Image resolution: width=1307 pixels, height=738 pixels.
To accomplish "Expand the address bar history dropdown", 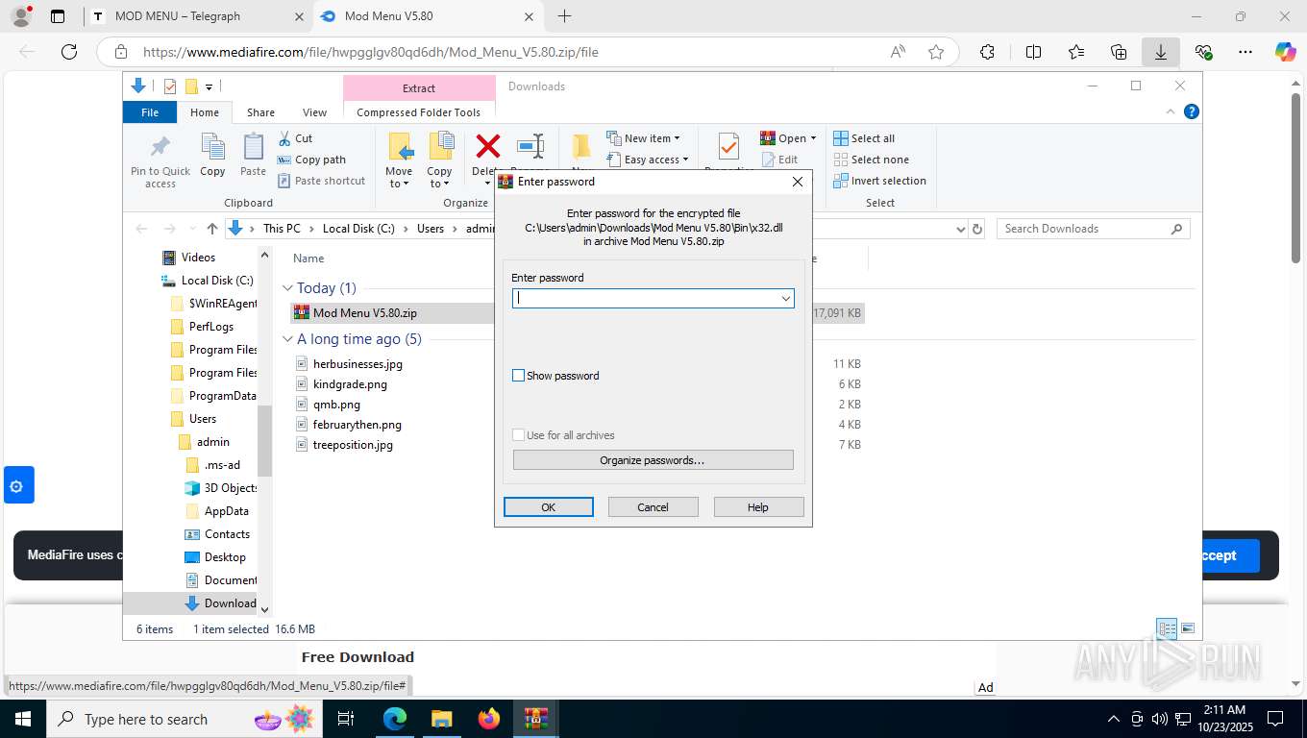I will click(960, 229).
